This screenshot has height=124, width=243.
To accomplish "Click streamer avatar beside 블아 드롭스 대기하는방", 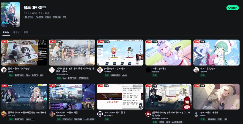I will click(x=4, y=70).
